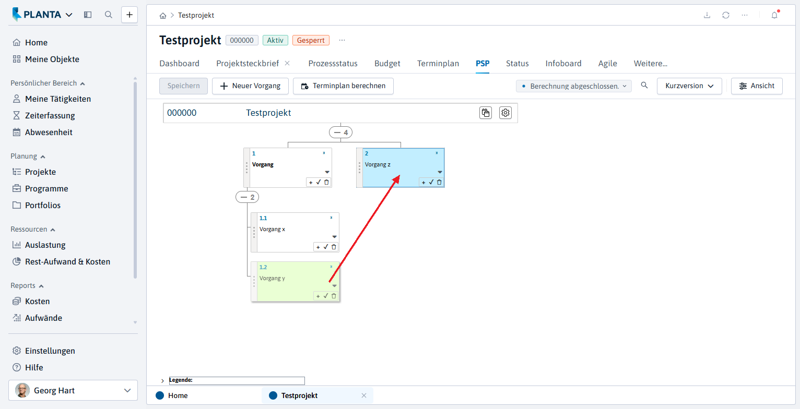The image size is (800, 409).
Task: Click the 'Vorgang y' card title text
Action: tap(272, 278)
